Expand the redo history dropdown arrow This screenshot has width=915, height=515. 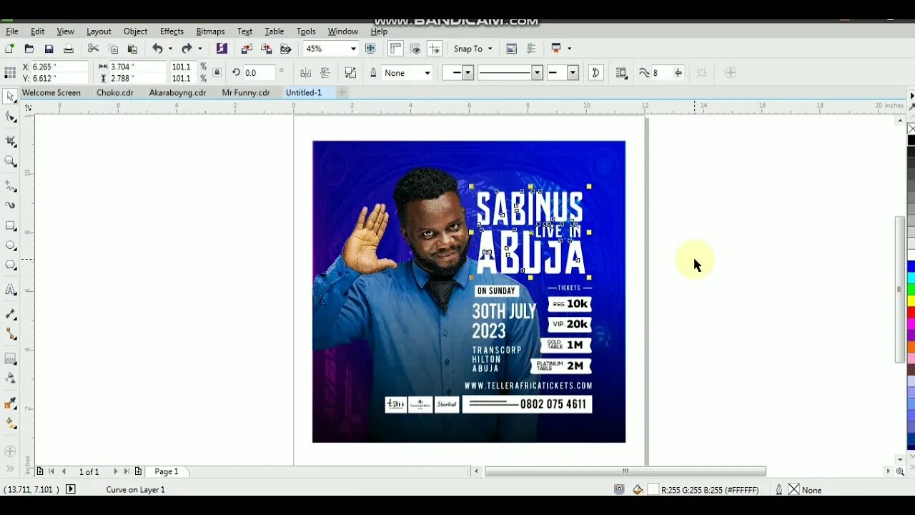[199, 49]
